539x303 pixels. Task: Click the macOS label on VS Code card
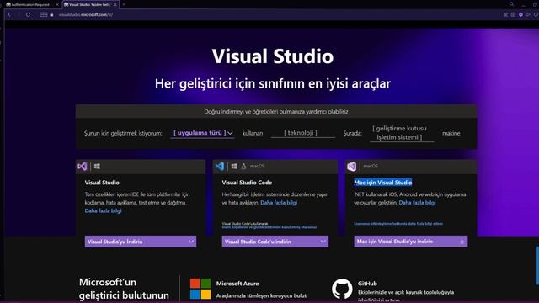click(x=257, y=167)
